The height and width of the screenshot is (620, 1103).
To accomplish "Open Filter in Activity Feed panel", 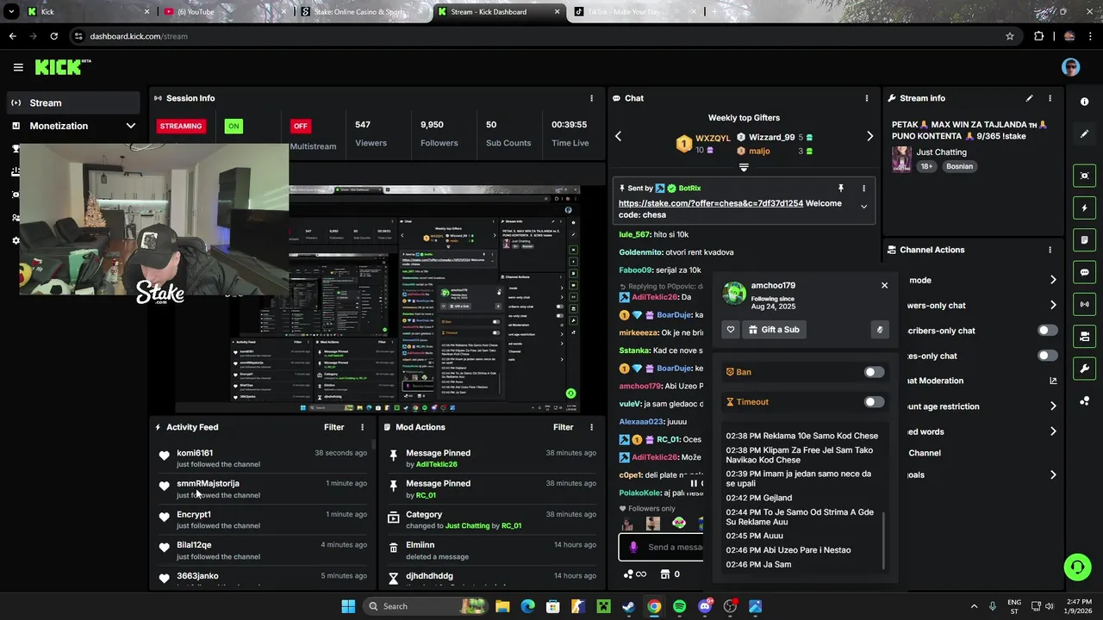I will [x=333, y=427].
